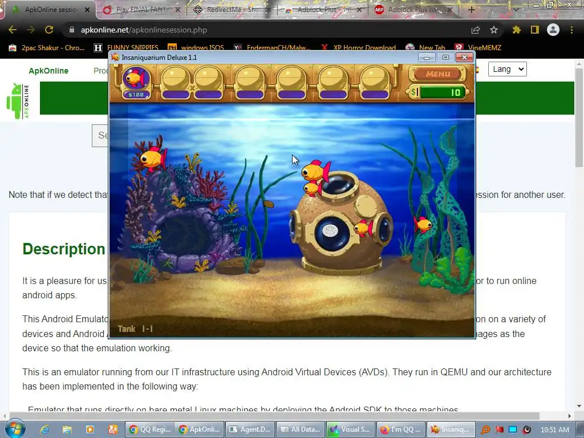584x438 pixels.
Task: Buy a guppy for $100 in Insaniquarium
Action: [136, 82]
